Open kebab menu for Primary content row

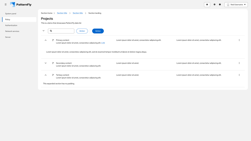click(239, 40)
